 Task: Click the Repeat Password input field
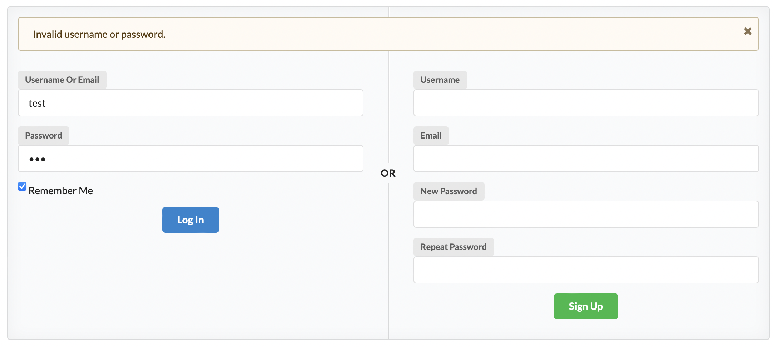(x=586, y=270)
